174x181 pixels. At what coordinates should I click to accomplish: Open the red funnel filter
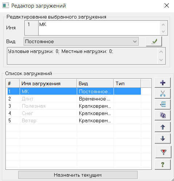click(x=163, y=152)
